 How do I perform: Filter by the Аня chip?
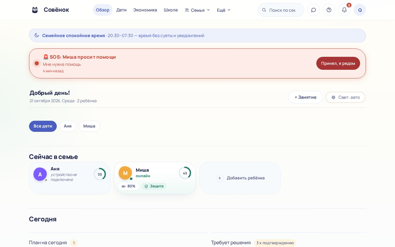click(68, 126)
